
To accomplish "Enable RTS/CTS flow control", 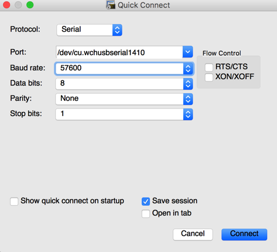I will [x=209, y=67].
